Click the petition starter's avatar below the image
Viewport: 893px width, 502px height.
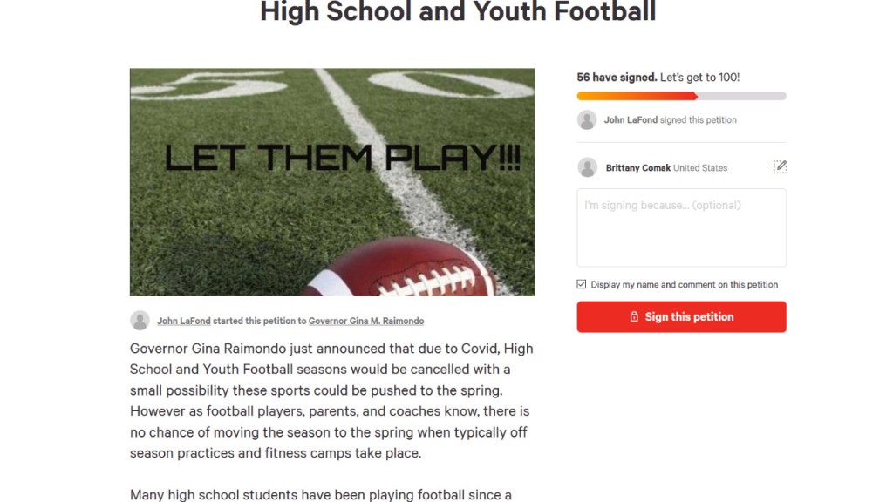(x=140, y=321)
